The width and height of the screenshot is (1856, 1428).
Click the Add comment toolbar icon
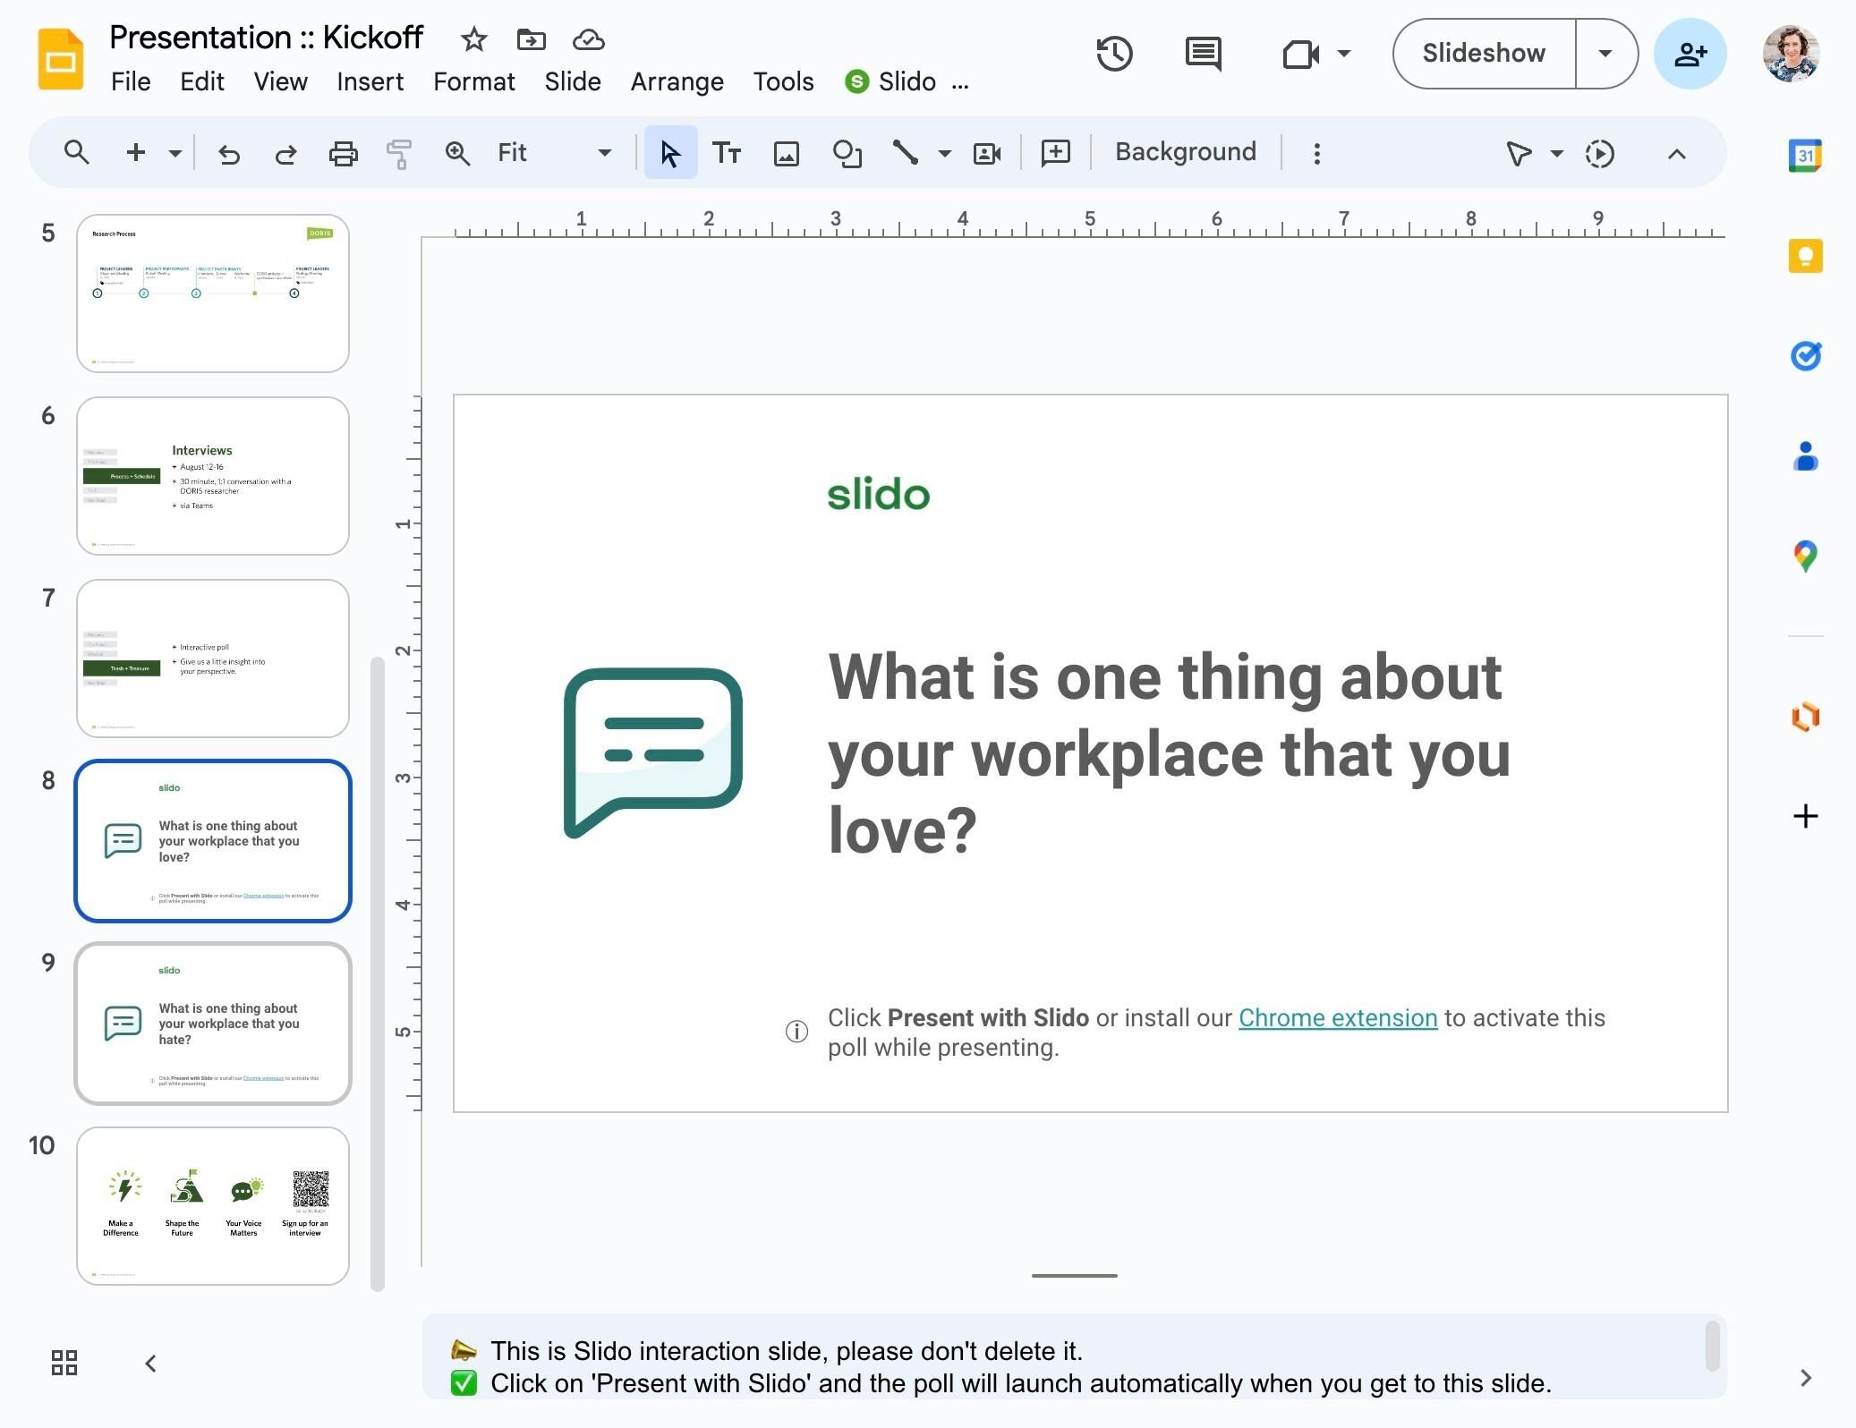[x=1056, y=153]
